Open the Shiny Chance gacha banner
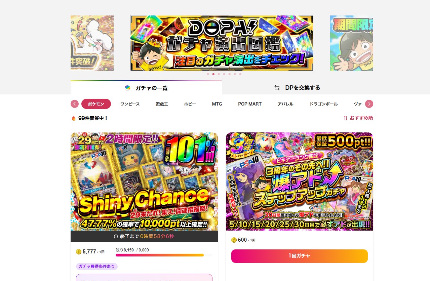 (x=144, y=182)
